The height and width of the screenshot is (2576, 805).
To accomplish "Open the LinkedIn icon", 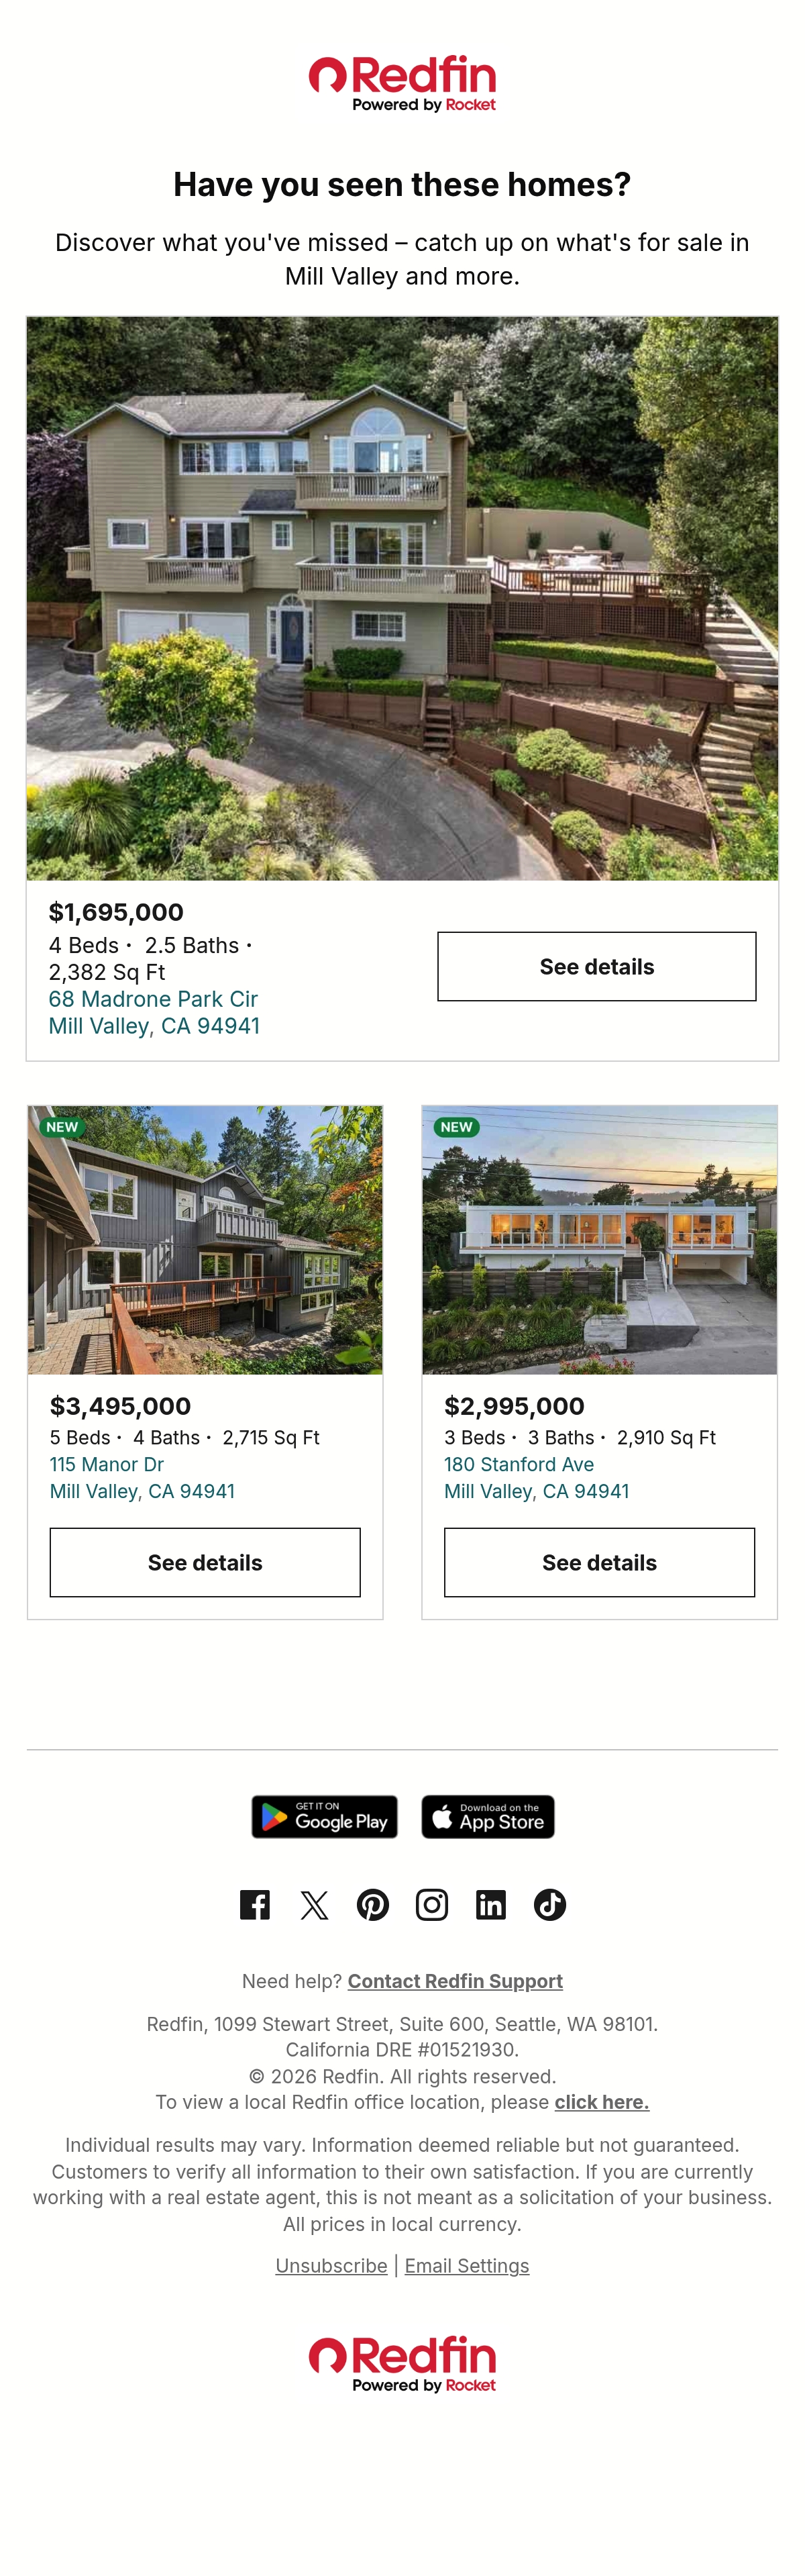I will click(x=491, y=1904).
